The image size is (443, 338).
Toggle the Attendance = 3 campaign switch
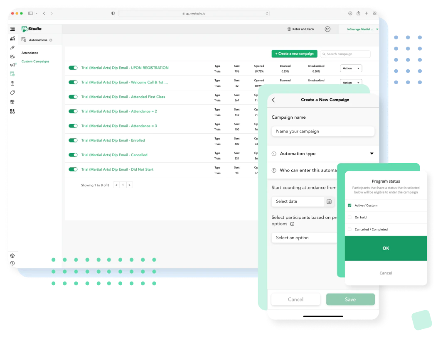(x=73, y=126)
